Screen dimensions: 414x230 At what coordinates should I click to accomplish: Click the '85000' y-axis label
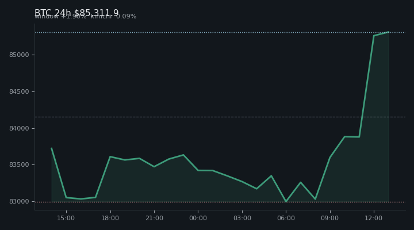(19, 55)
